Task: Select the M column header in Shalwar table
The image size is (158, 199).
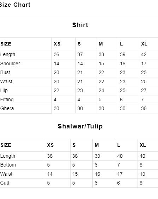Action: (x=97, y=145)
